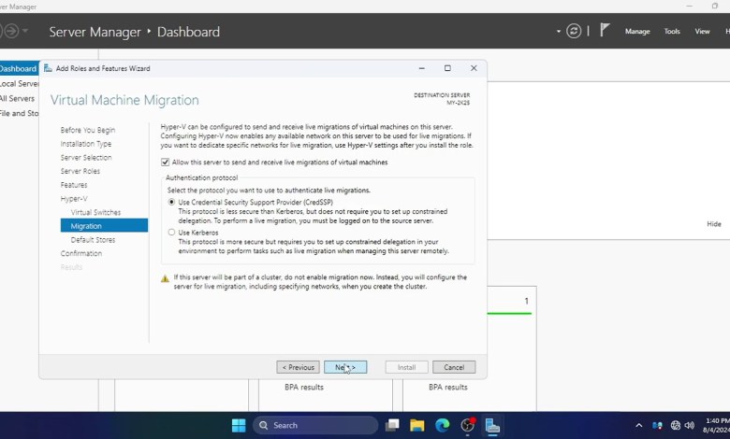Image resolution: width=730 pixels, height=439 pixels.
Task: Select the Use CredSSP radio option
Action: point(171,202)
